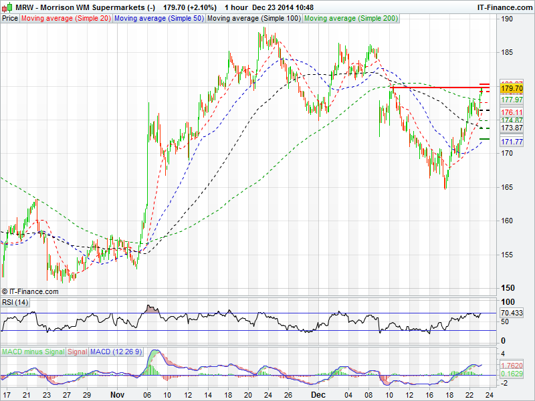The height and width of the screenshot is (401, 535).
Task: Click the blue 171.77 price tag
Action: click(x=512, y=142)
